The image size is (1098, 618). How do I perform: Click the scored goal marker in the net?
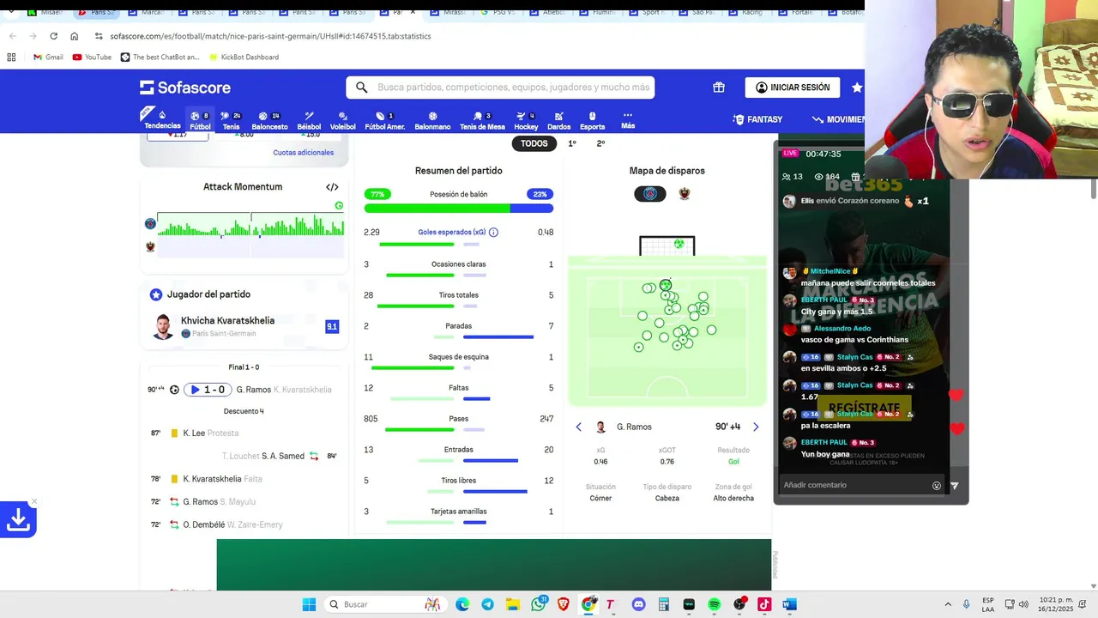[679, 244]
